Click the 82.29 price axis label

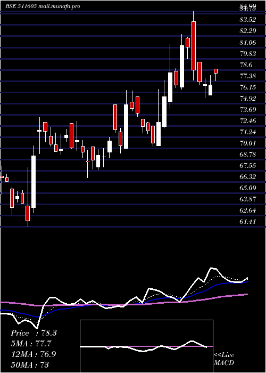click(248, 31)
